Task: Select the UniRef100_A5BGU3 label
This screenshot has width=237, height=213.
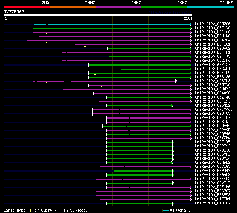Action: [213, 81]
